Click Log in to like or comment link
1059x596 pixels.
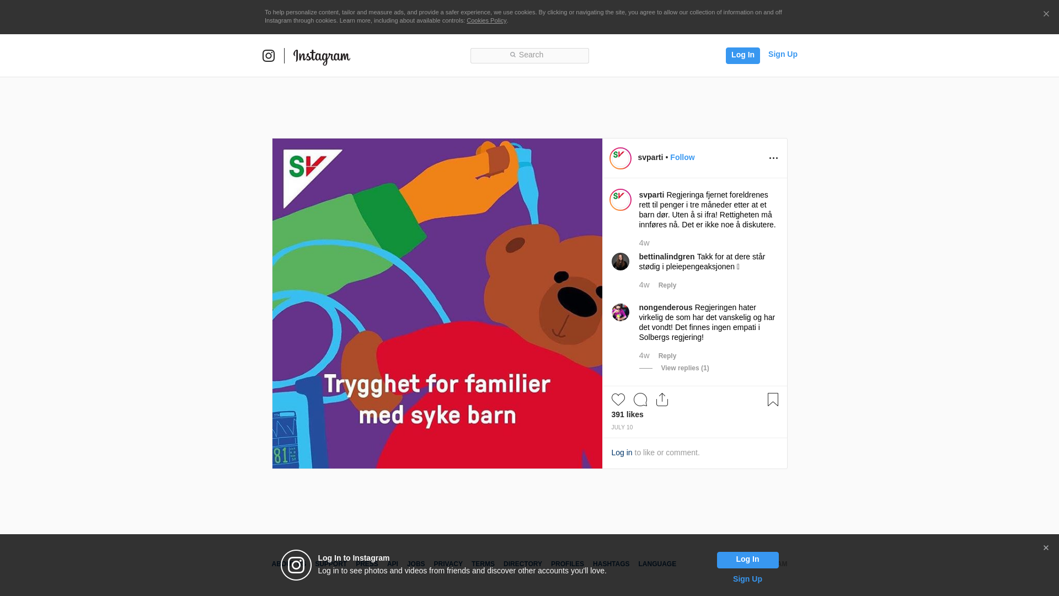(x=622, y=453)
